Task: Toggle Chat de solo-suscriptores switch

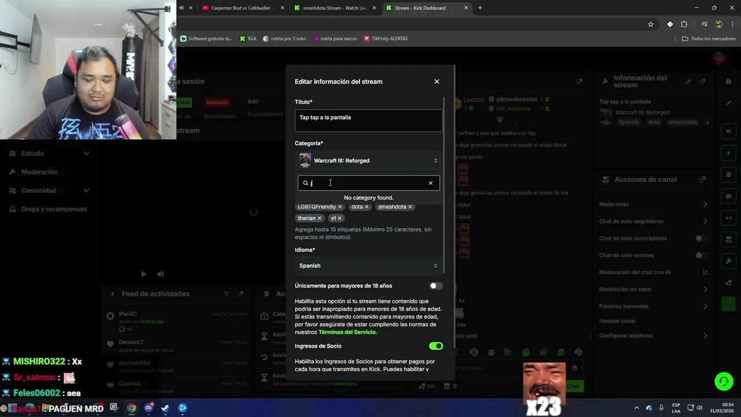Action: pos(701,238)
